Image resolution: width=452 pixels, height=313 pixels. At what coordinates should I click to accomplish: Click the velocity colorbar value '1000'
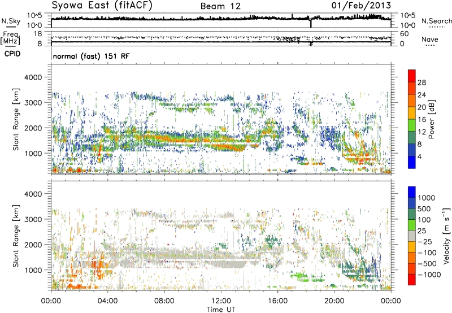point(427,198)
